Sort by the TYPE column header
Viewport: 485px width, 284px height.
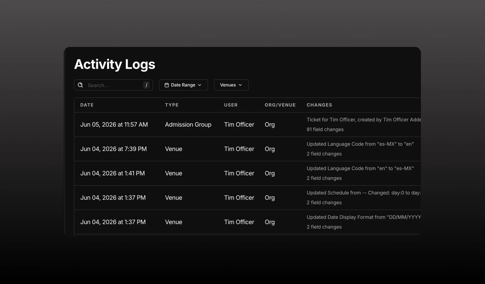(172, 105)
